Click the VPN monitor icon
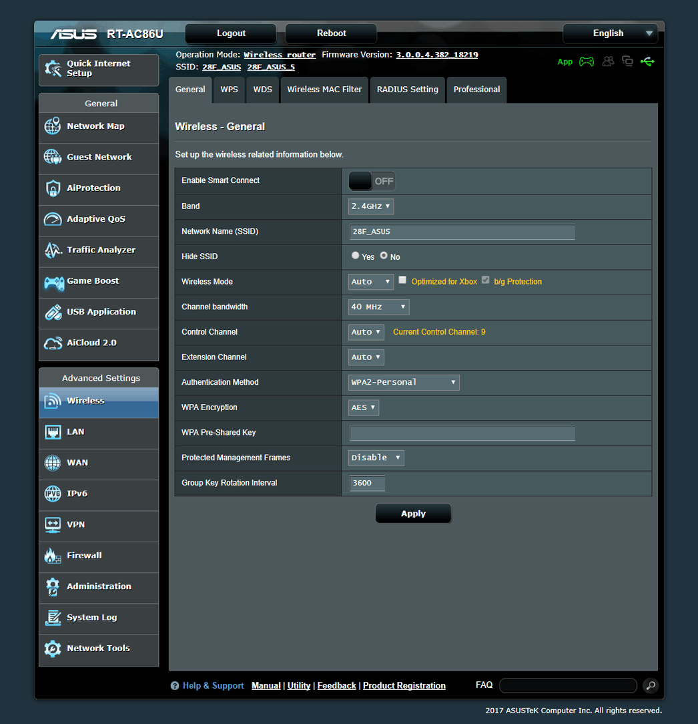 pyautogui.click(x=53, y=525)
